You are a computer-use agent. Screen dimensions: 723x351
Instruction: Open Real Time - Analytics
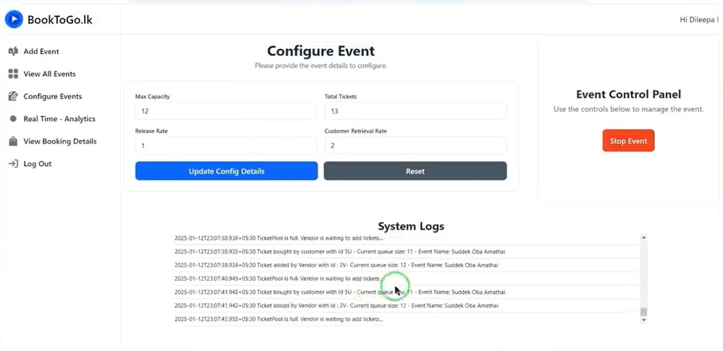(x=59, y=119)
